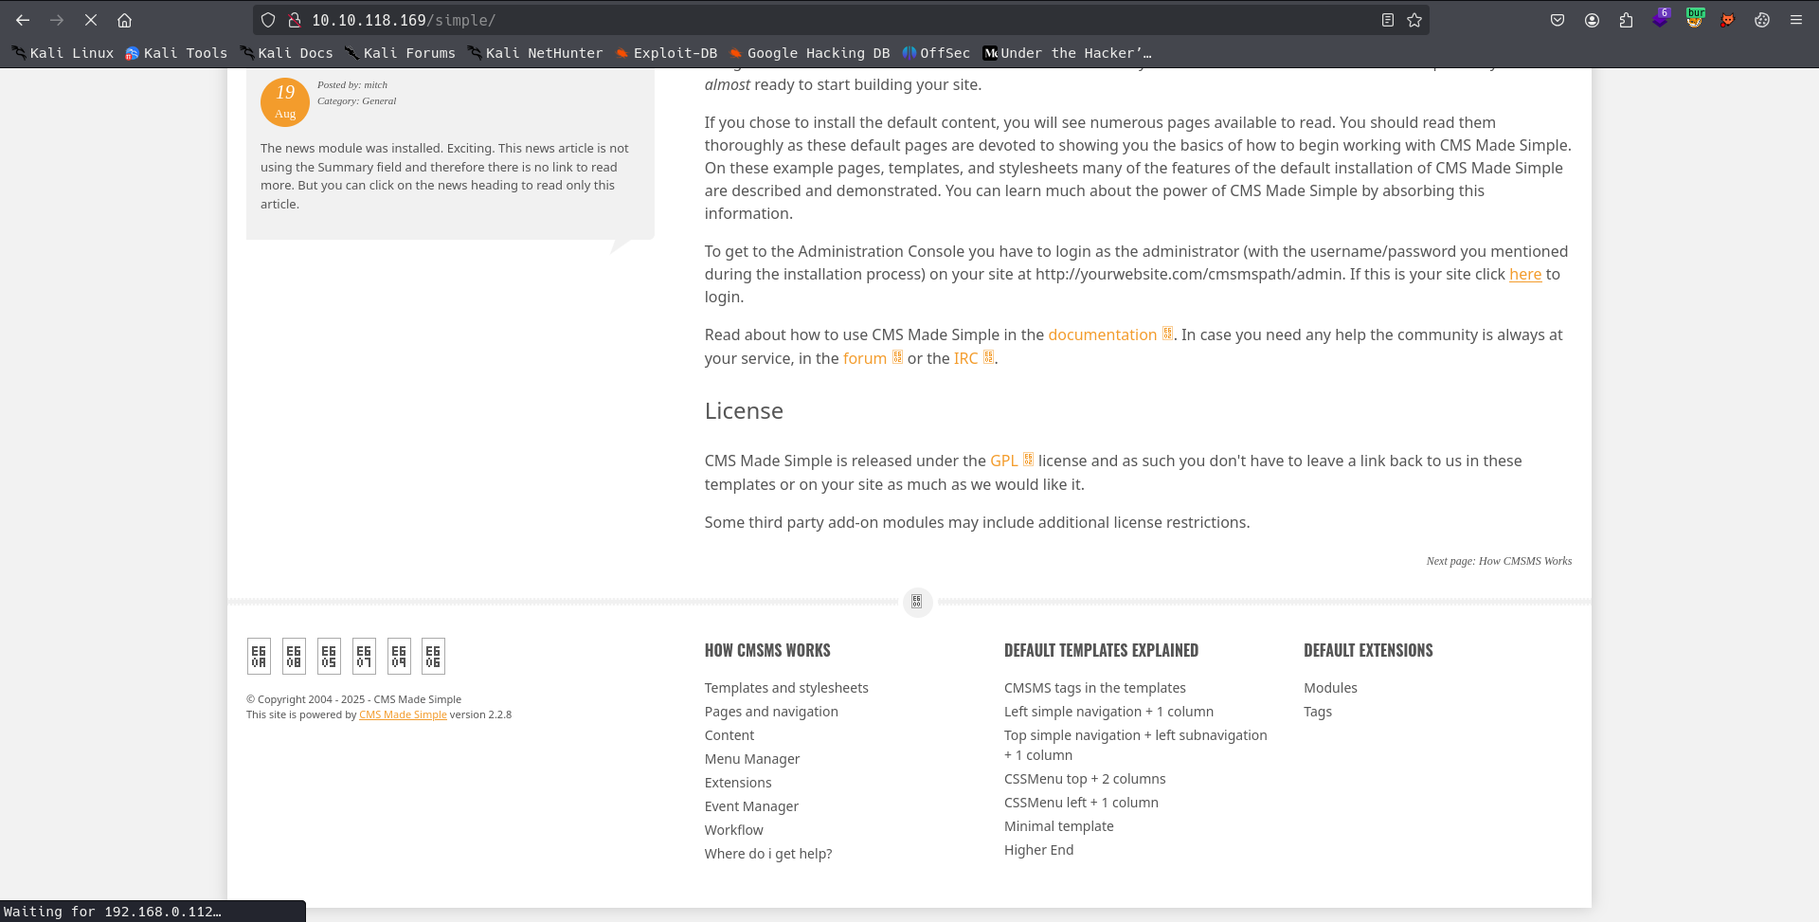
Task: Open Templates and stylesheets footer link
Action: (x=786, y=688)
